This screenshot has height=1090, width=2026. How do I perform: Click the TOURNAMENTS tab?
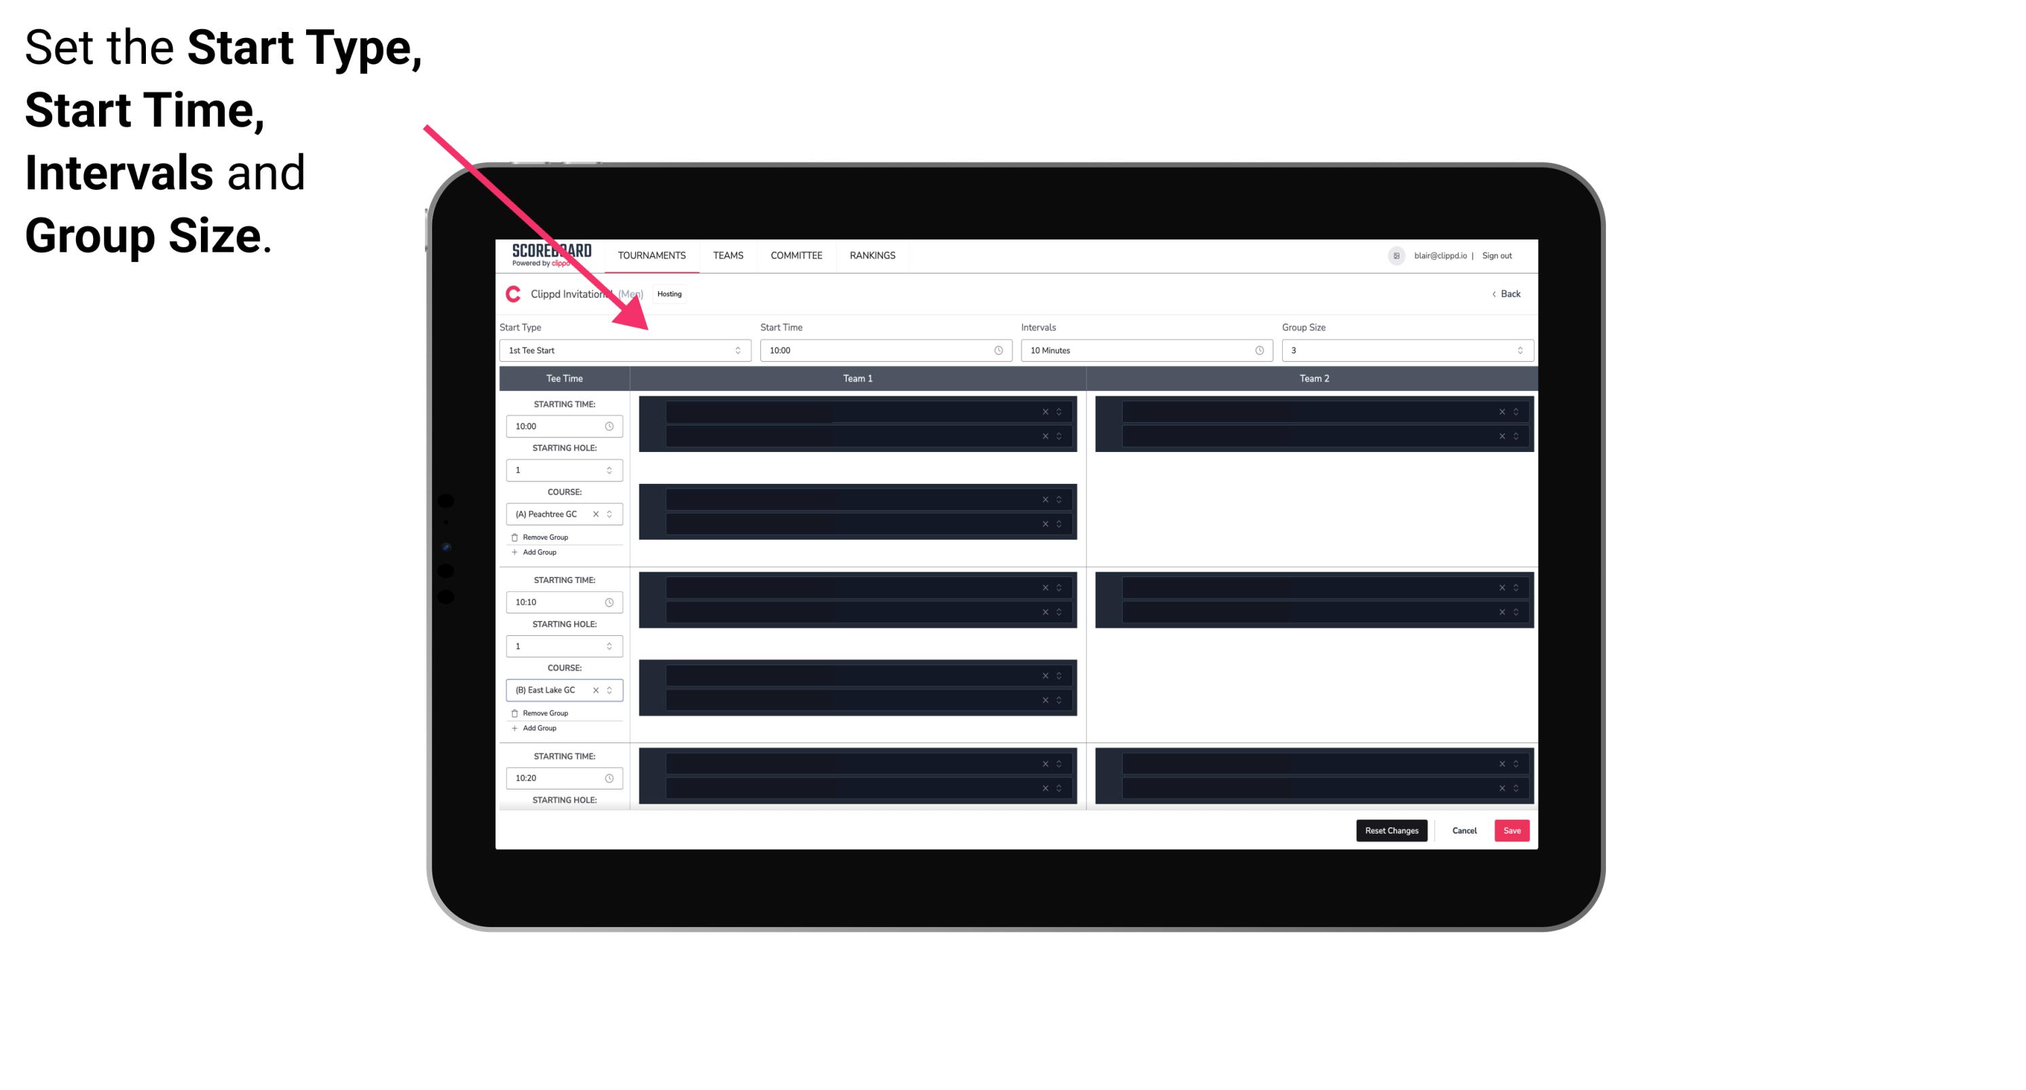click(652, 255)
